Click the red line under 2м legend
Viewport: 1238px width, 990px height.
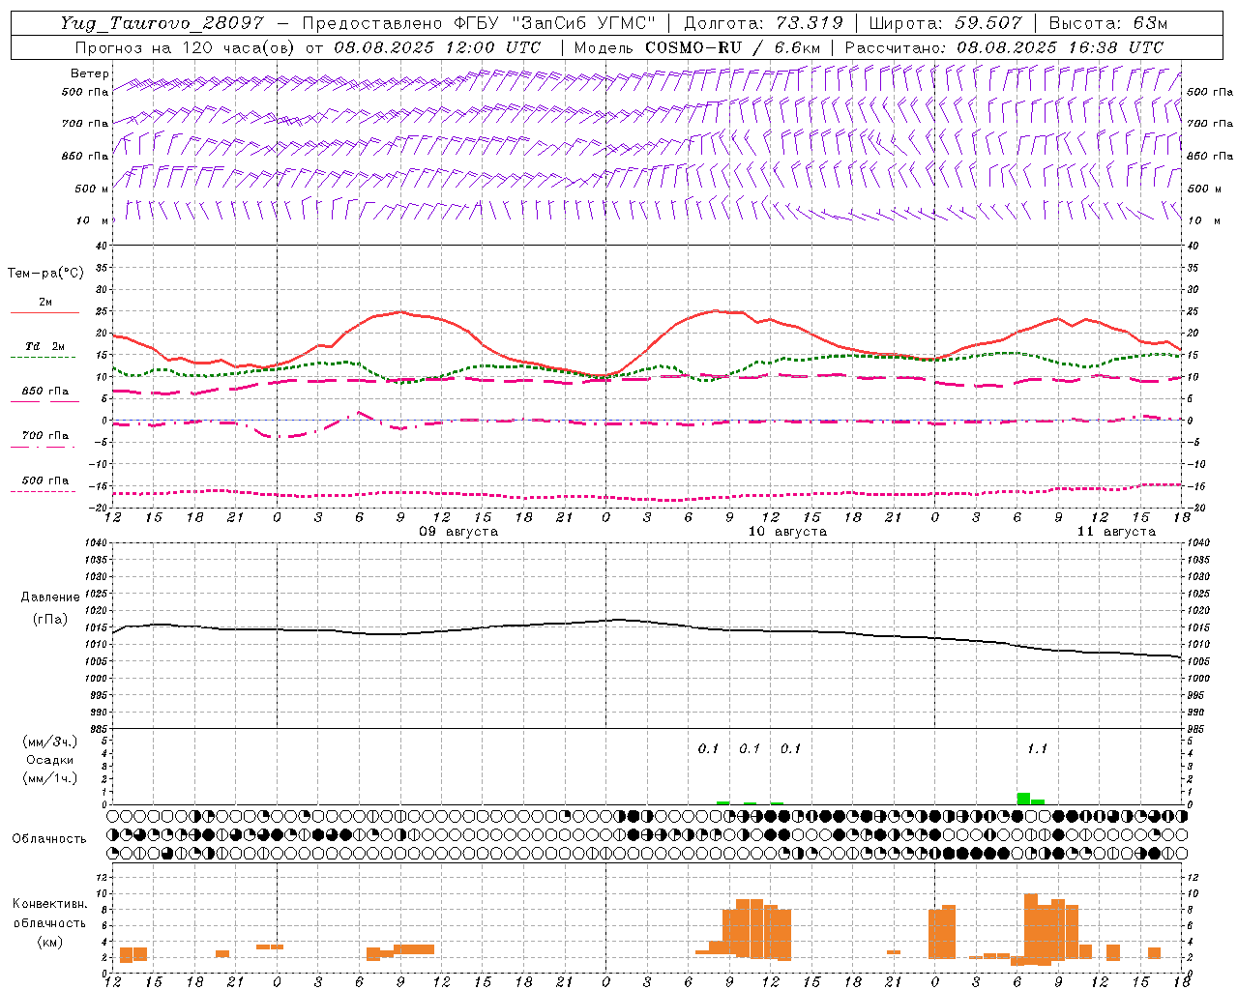(x=44, y=312)
